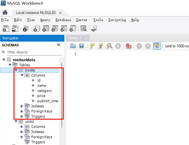The image size is (189, 145).
Task: Commit the transaction checkmark icon
Action: pos(139,46)
